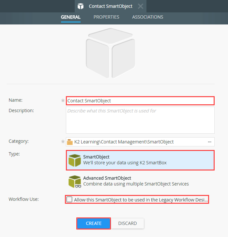
Task: Click the green SmartObject cube icon
Action: tap(75, 160)
